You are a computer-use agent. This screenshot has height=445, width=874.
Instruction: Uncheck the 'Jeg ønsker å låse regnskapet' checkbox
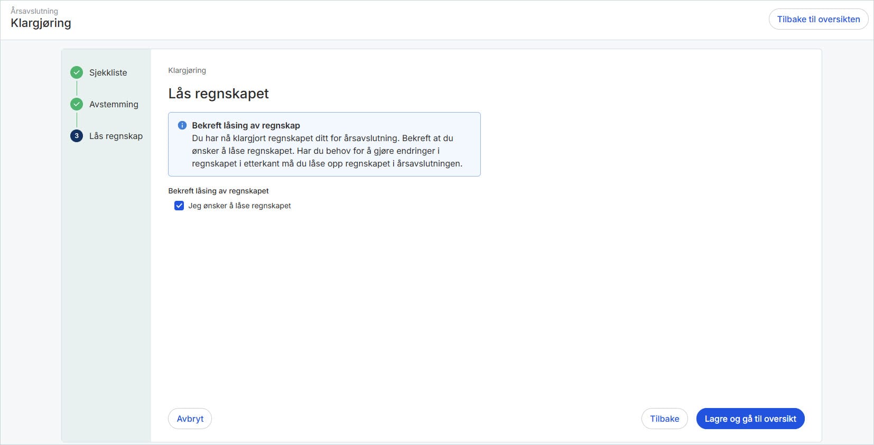pyautogui.click(x=179, y=206)
